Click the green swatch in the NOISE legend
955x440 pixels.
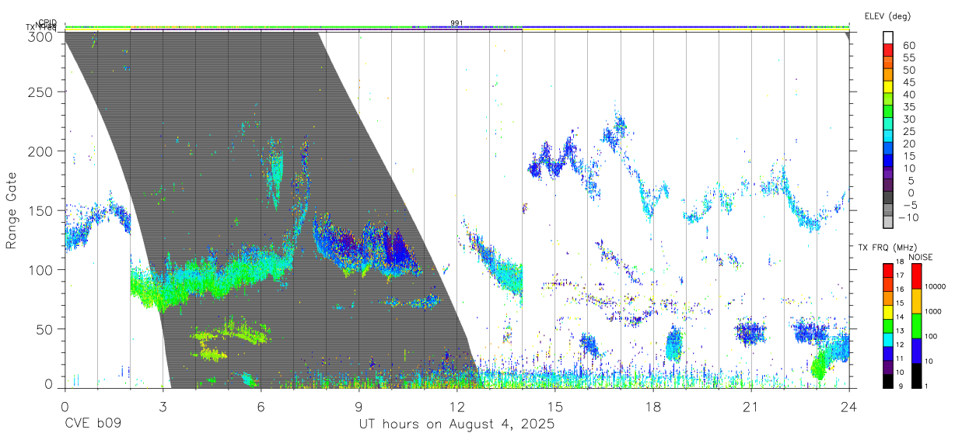click(916, 326)
